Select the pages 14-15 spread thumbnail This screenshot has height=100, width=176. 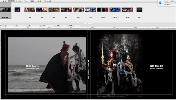pos(103,10)
